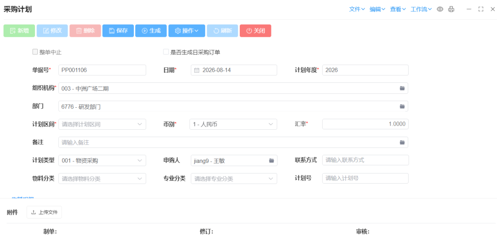Expand the 币别 dropdown

(x=271, y=125)
